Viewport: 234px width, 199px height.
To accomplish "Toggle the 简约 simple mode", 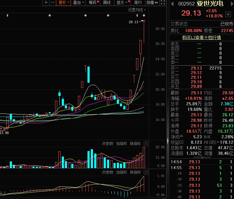I will pyautogui.click(x=138, y=2).
